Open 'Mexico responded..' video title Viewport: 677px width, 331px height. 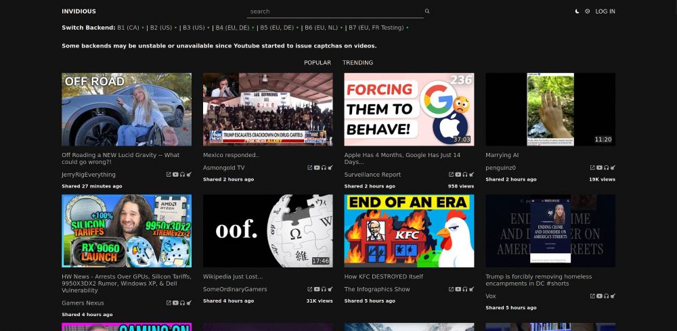tap(231, 155)
